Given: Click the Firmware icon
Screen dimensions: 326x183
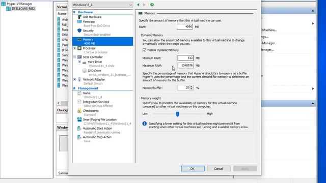Looking at the screenshot, I should [79, 21].
